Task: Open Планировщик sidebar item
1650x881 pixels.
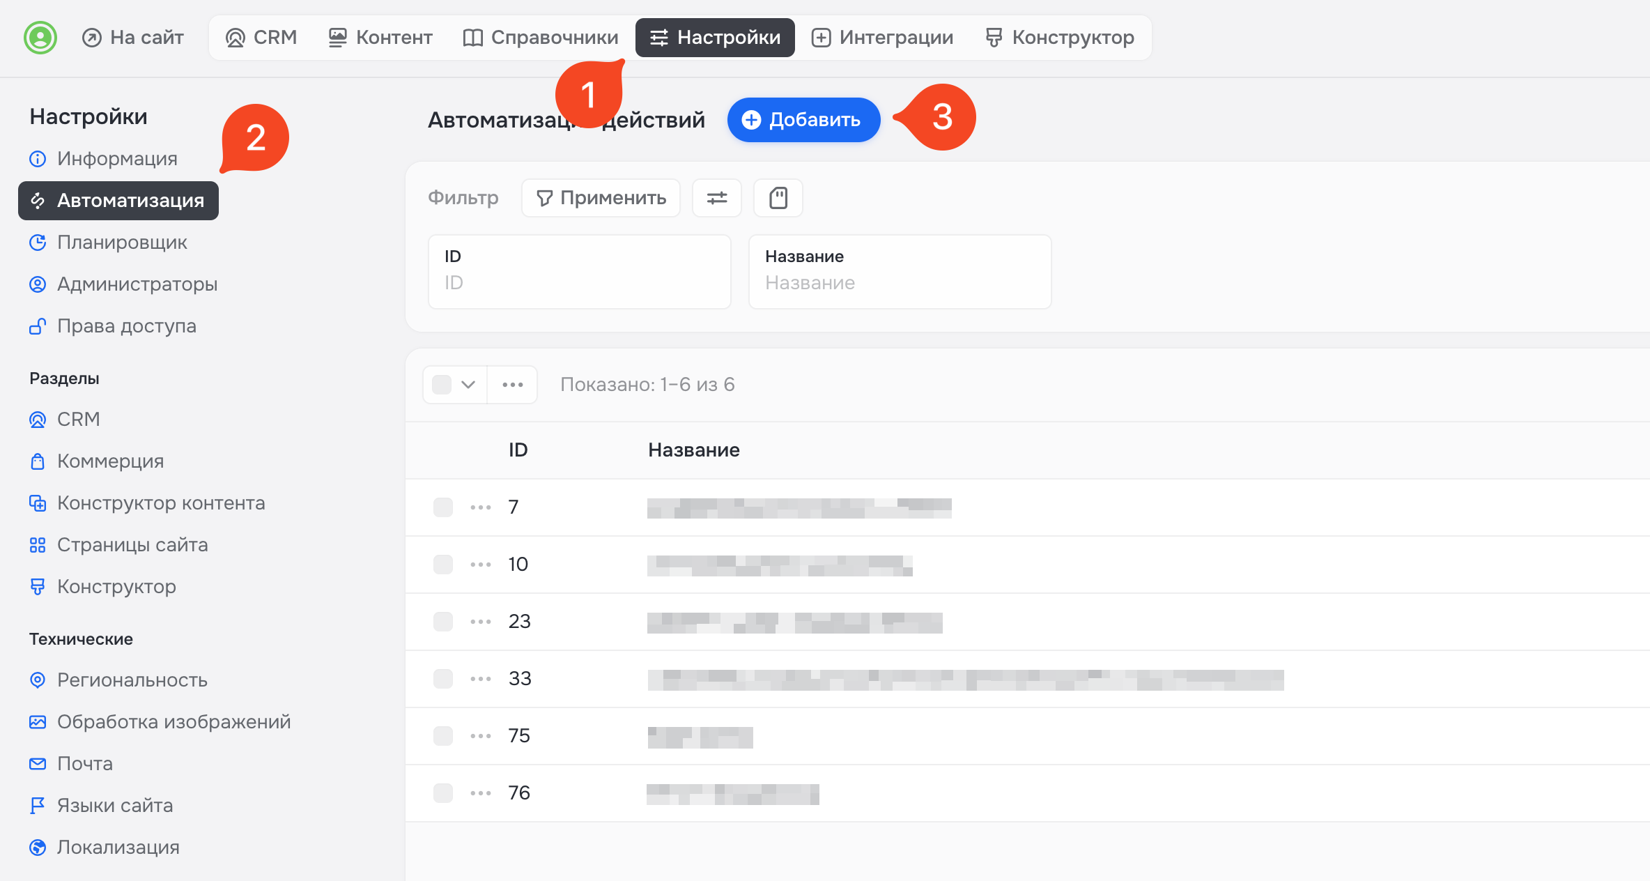Action: (x=108, y=243)
